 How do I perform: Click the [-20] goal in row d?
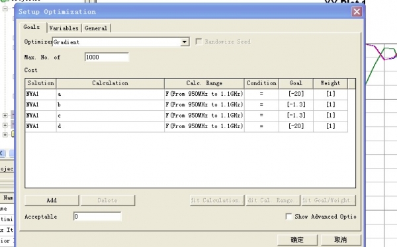[x=296, y=126]
